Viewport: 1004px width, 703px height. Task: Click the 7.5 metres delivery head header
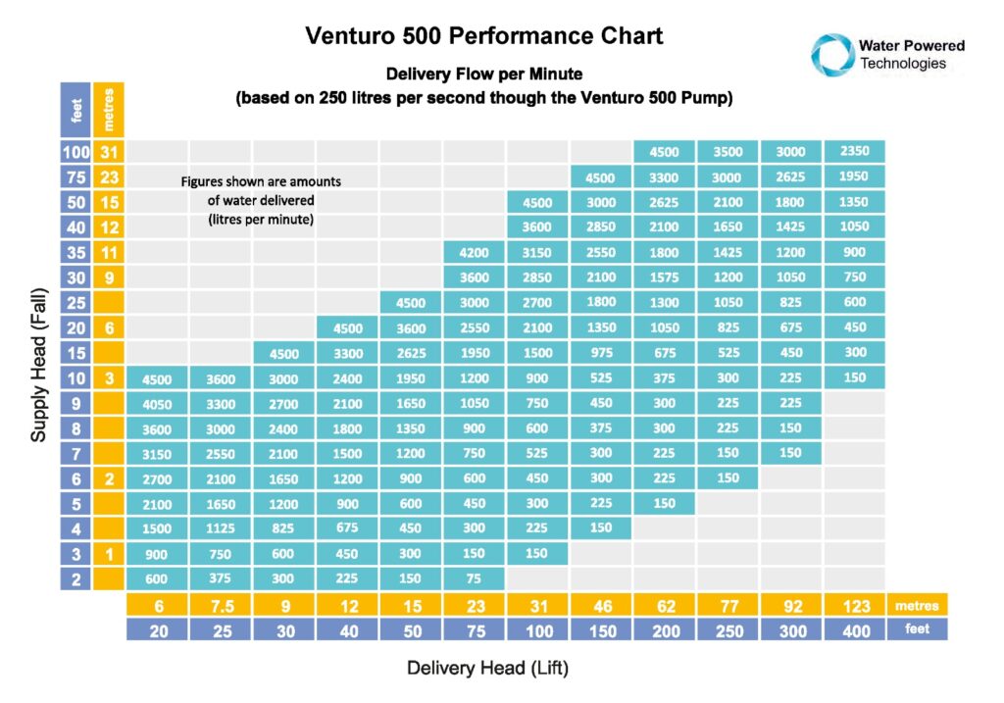221,607
